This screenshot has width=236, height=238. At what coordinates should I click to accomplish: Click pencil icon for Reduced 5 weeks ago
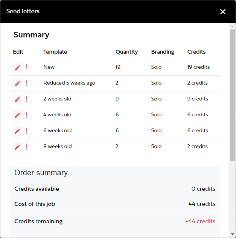point(17,83)
